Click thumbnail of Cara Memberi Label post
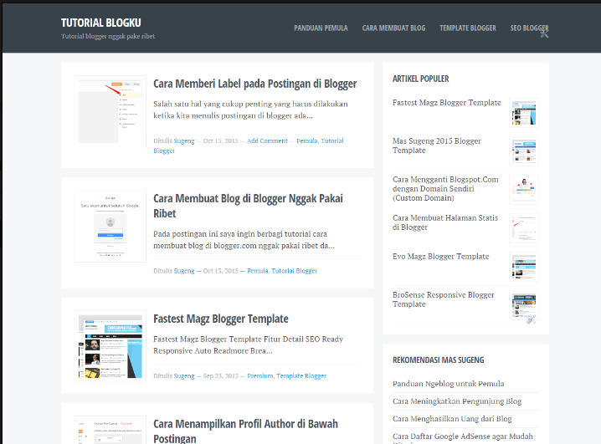This screenshot has height=444, width=601. point(110,111)
